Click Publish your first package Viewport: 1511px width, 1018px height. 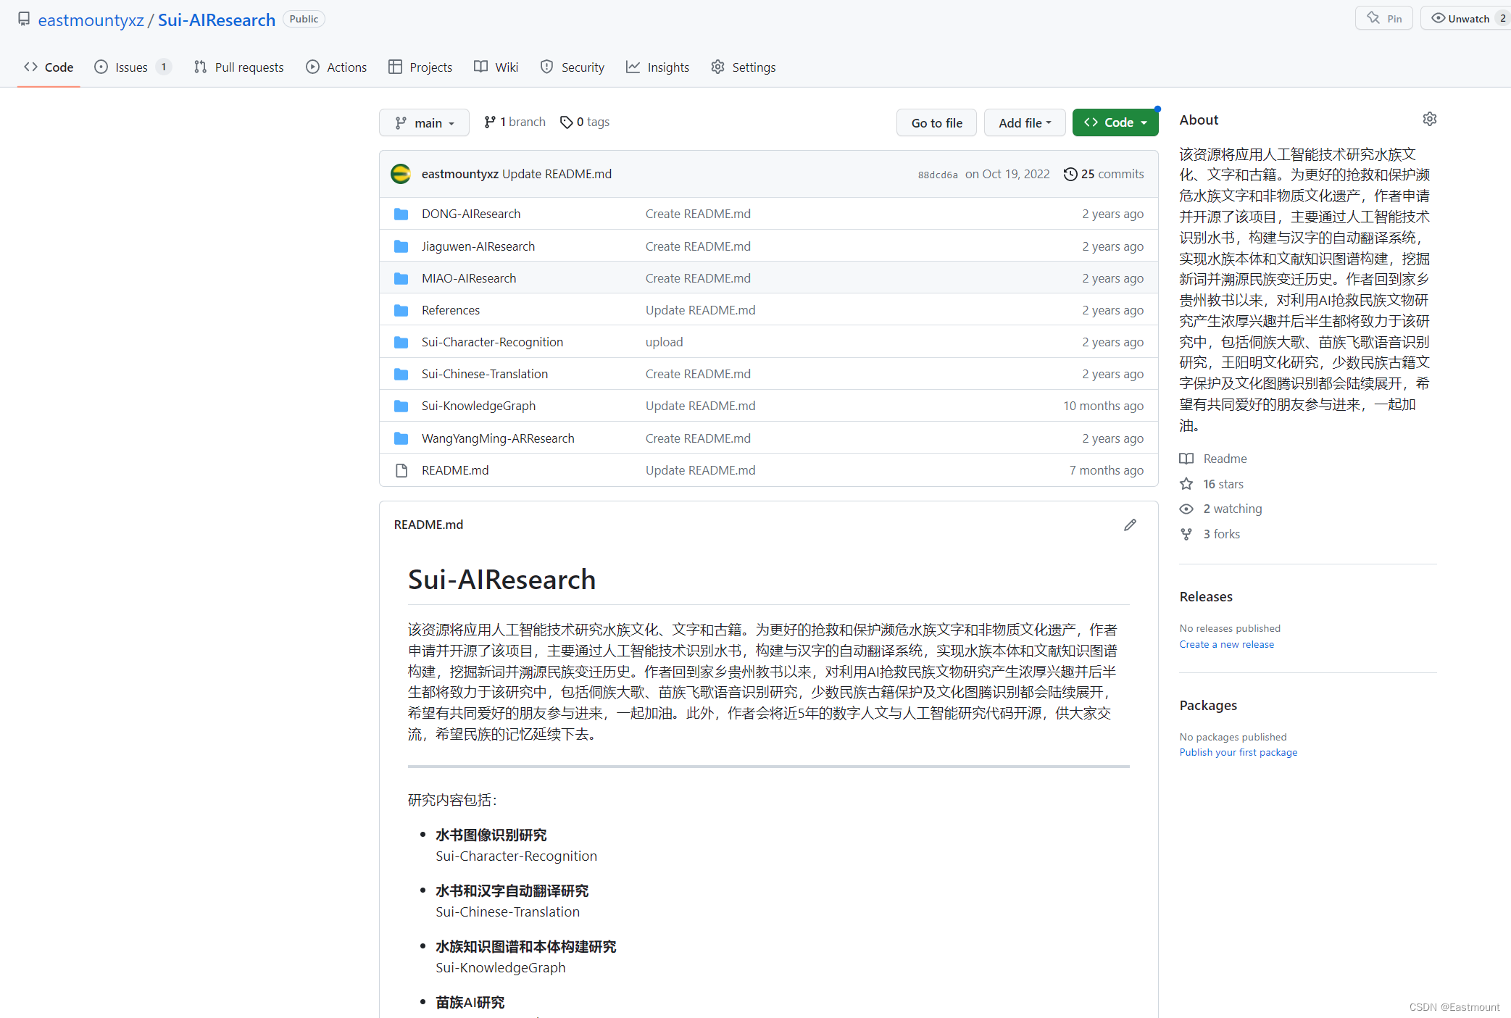tap(1239, 752)
